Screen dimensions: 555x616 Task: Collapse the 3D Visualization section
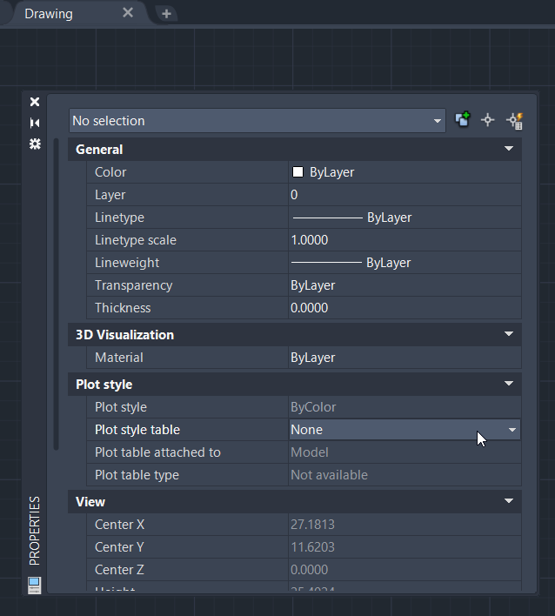point(509,334)
